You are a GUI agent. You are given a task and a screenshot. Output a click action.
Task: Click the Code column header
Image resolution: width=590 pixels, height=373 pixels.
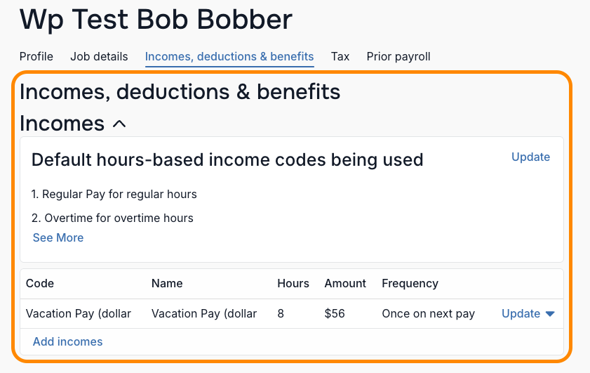(x=40, y=283)
